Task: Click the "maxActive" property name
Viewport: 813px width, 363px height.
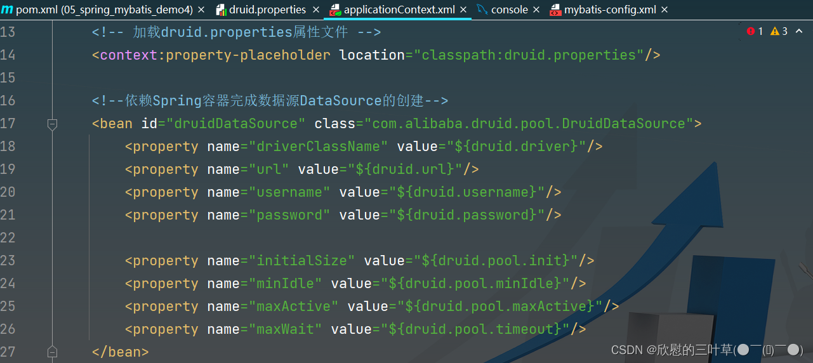Action: click(x=294, y=307)
